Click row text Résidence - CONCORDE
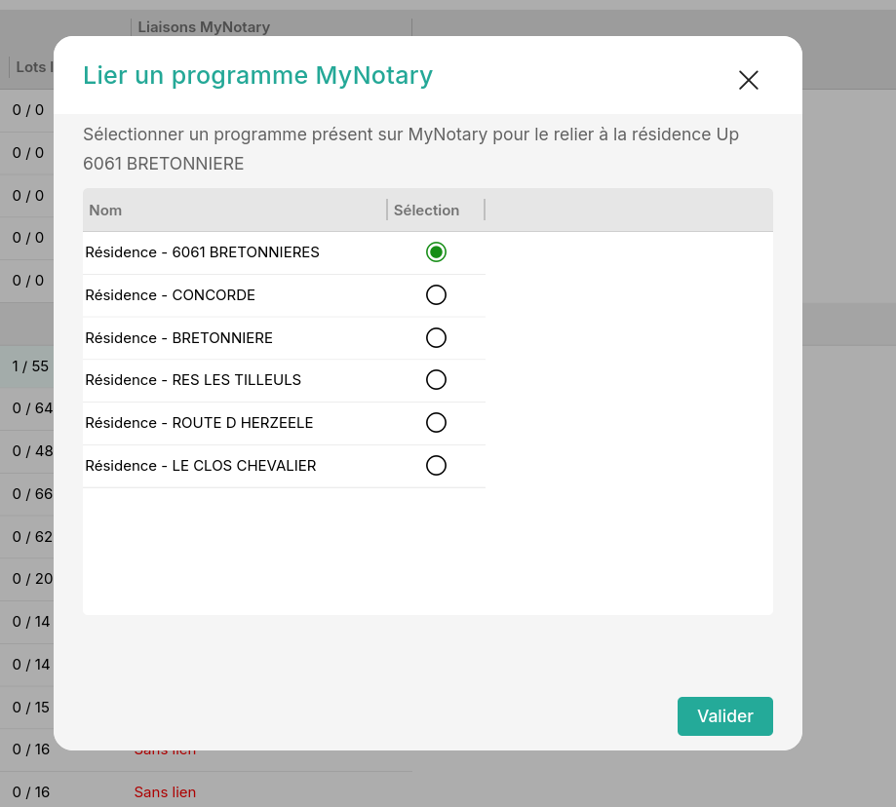The image size is (896, 807). tap(171, 295)
